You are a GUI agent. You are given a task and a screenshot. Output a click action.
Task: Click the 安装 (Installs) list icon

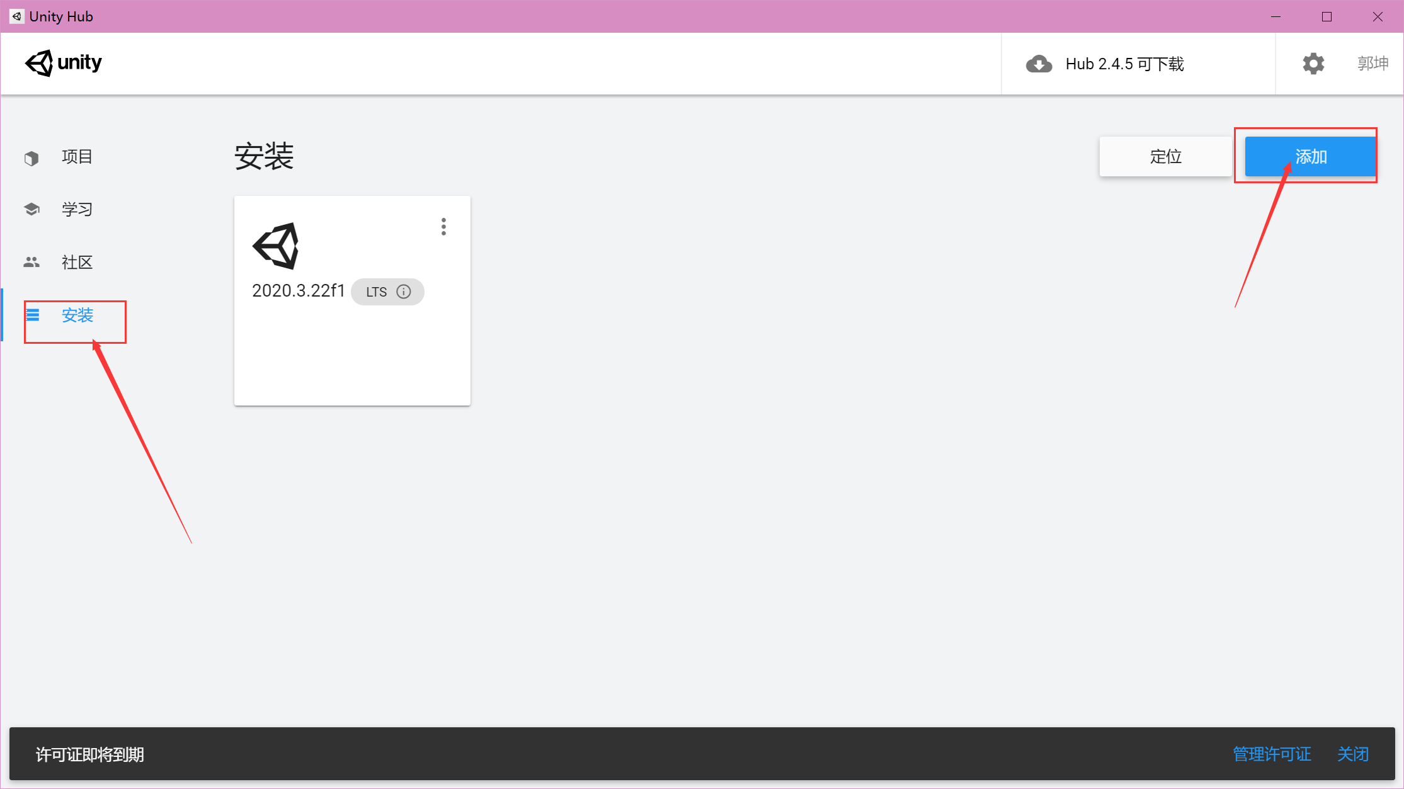tap(33, 315)
